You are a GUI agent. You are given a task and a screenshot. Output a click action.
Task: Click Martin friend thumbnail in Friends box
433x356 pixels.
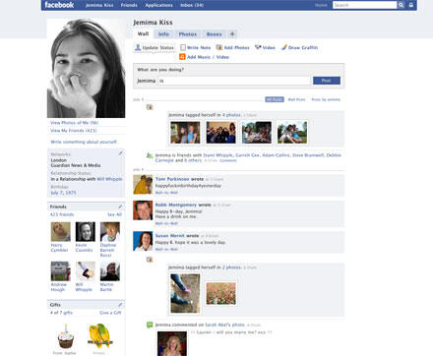coord(110,271)
